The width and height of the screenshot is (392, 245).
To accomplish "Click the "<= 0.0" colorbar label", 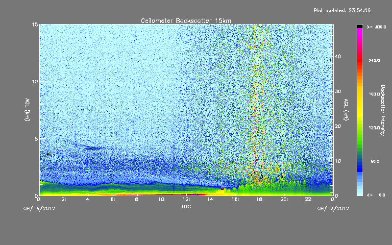I will (x=376, y=195).
